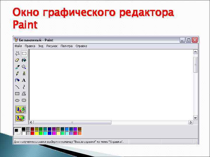Close the Безымянный - Paint window
The height and width of the screenshot is (157, 210).
coord(195,40)
